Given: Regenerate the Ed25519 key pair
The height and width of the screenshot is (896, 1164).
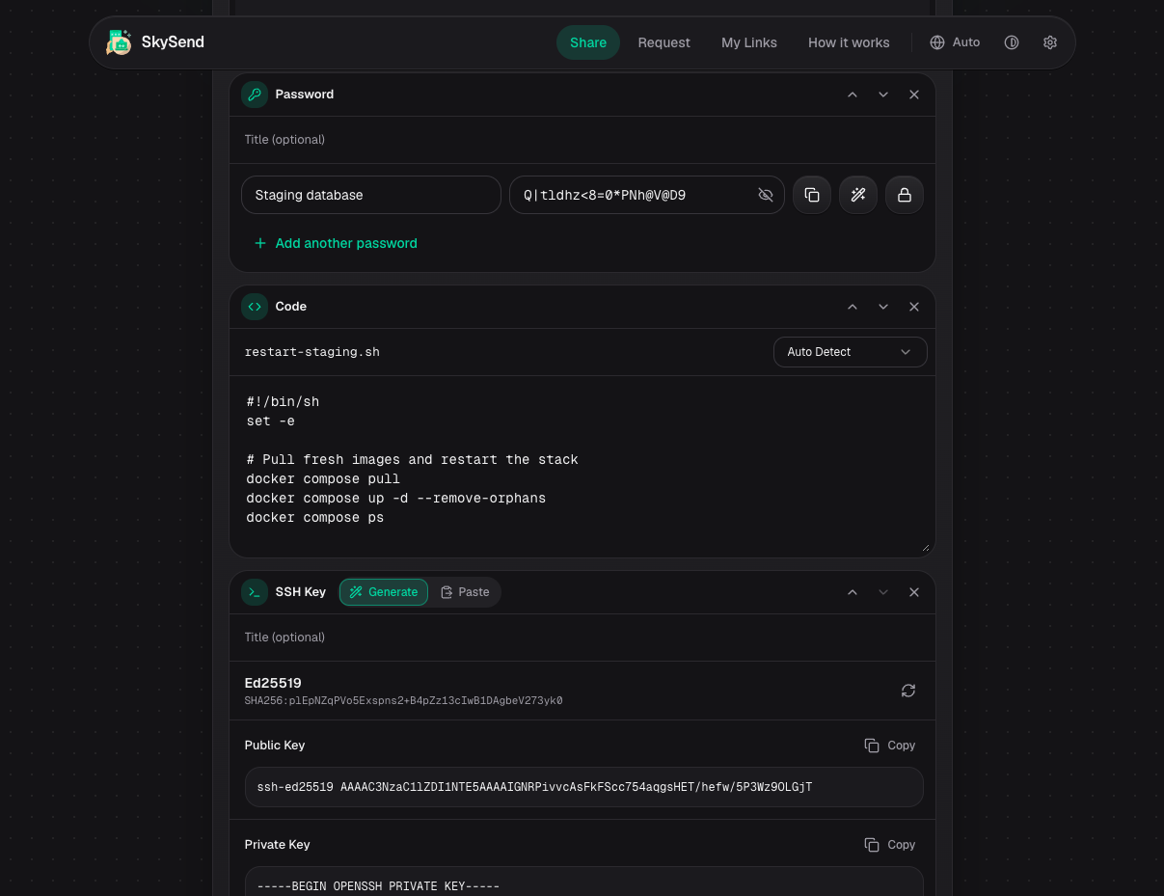Looking at the screenshot, I should 908,691.
